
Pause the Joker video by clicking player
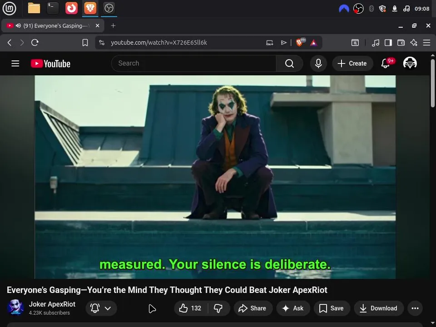point(215,177)
